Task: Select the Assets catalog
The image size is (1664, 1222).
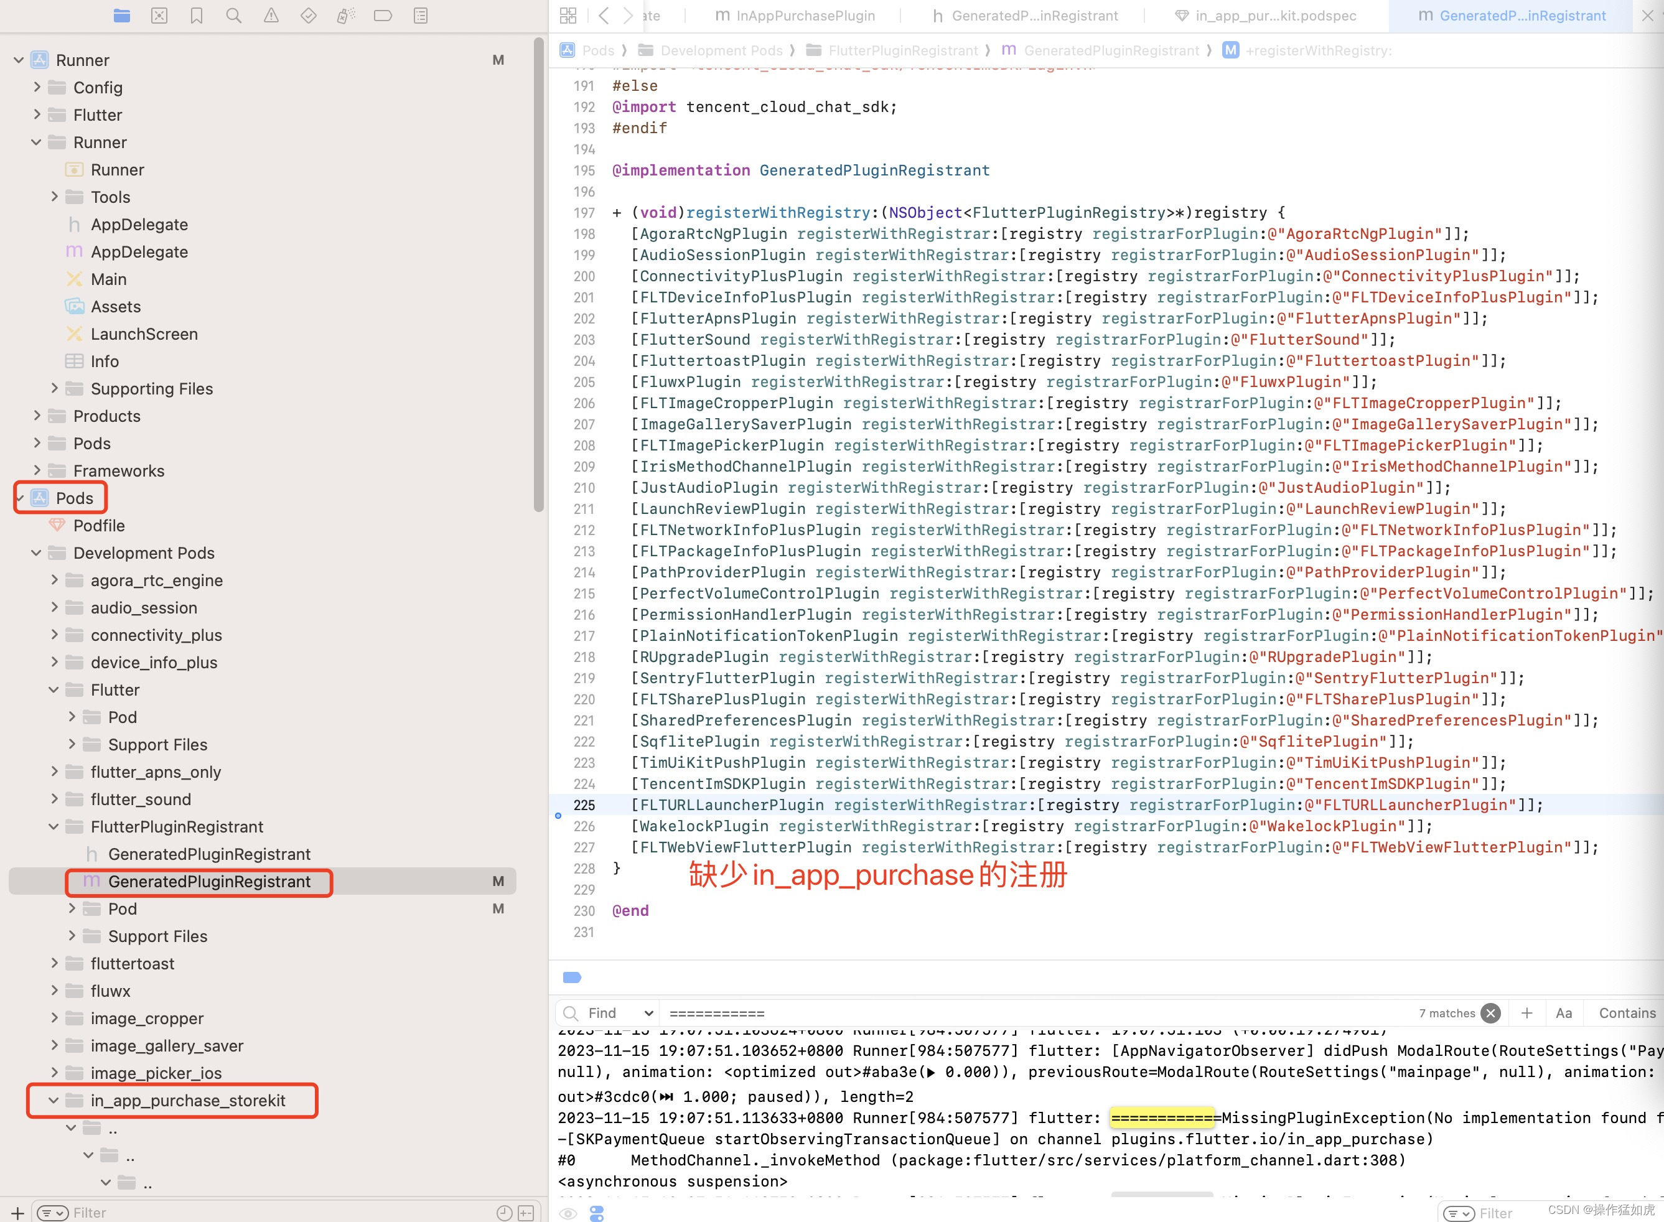Action: [115, 306]
